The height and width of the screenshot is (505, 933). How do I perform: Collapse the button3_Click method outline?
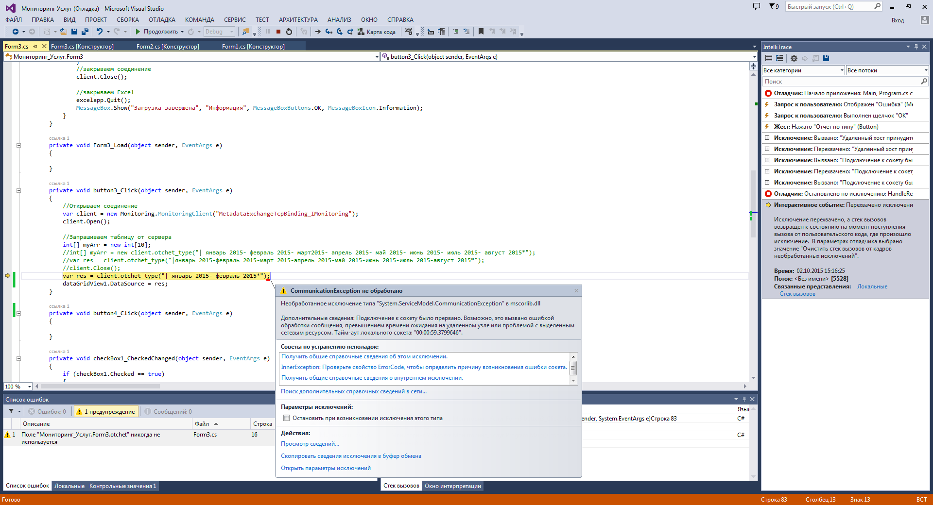pos(18,190)
